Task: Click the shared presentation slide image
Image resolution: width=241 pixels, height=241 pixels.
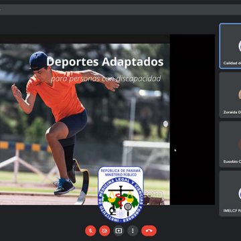Action: pos(85,124)
